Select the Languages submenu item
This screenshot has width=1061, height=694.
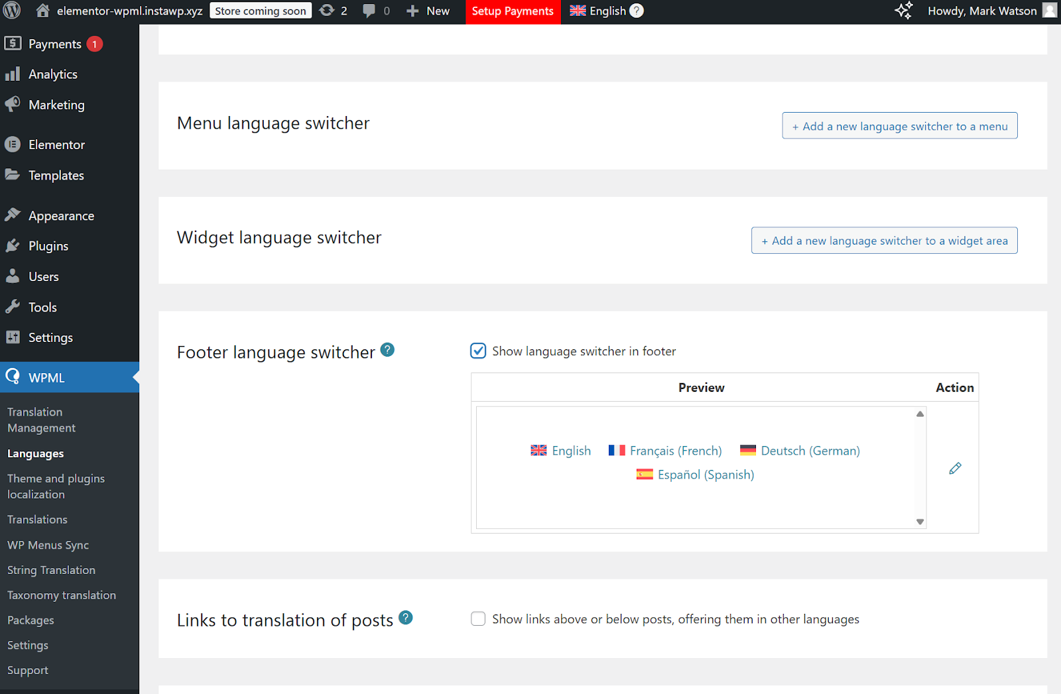tap(36, 453)
